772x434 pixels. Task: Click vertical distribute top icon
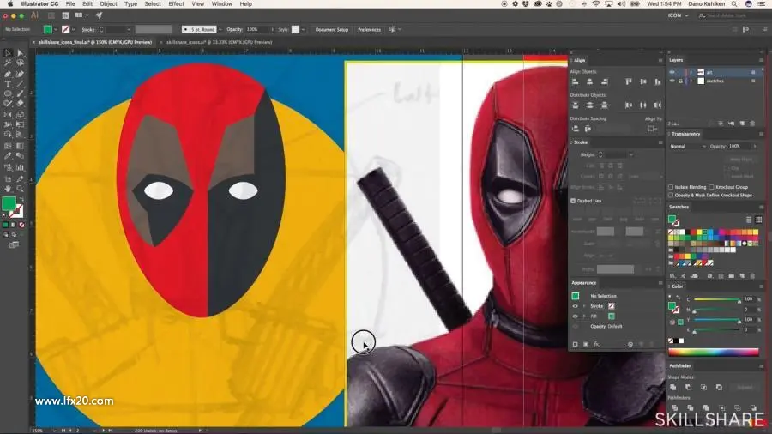click(x=575, y=105)
